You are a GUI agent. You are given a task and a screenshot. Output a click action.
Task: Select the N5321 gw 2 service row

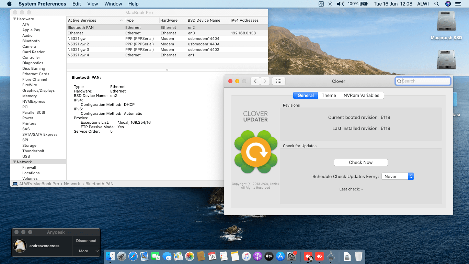click(167, 44)
